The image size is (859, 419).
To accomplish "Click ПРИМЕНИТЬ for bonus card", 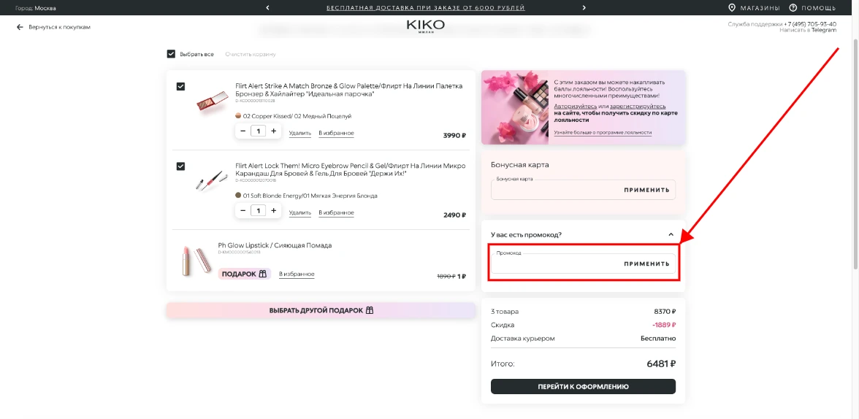I will click(x=646, y=190).
